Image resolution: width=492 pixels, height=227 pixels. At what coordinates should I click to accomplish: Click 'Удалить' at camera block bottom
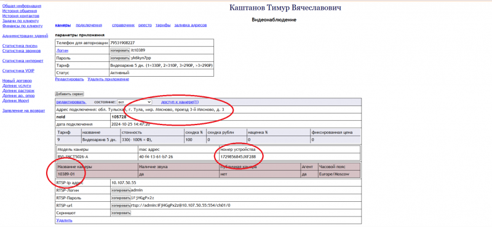[x=64, y=220]
